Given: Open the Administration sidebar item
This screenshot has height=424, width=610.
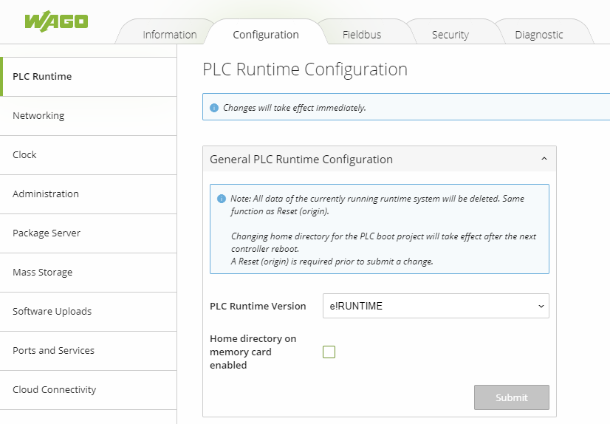Looking at the screenshot, I should click(x=46, y=194).
